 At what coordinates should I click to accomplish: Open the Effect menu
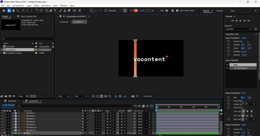coord(36,6)
